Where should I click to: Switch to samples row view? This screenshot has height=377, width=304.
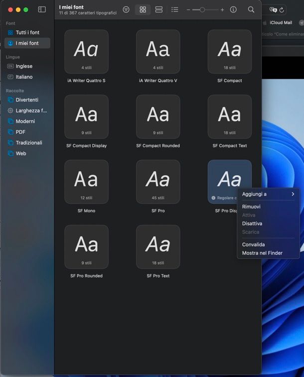pos(159,9)
